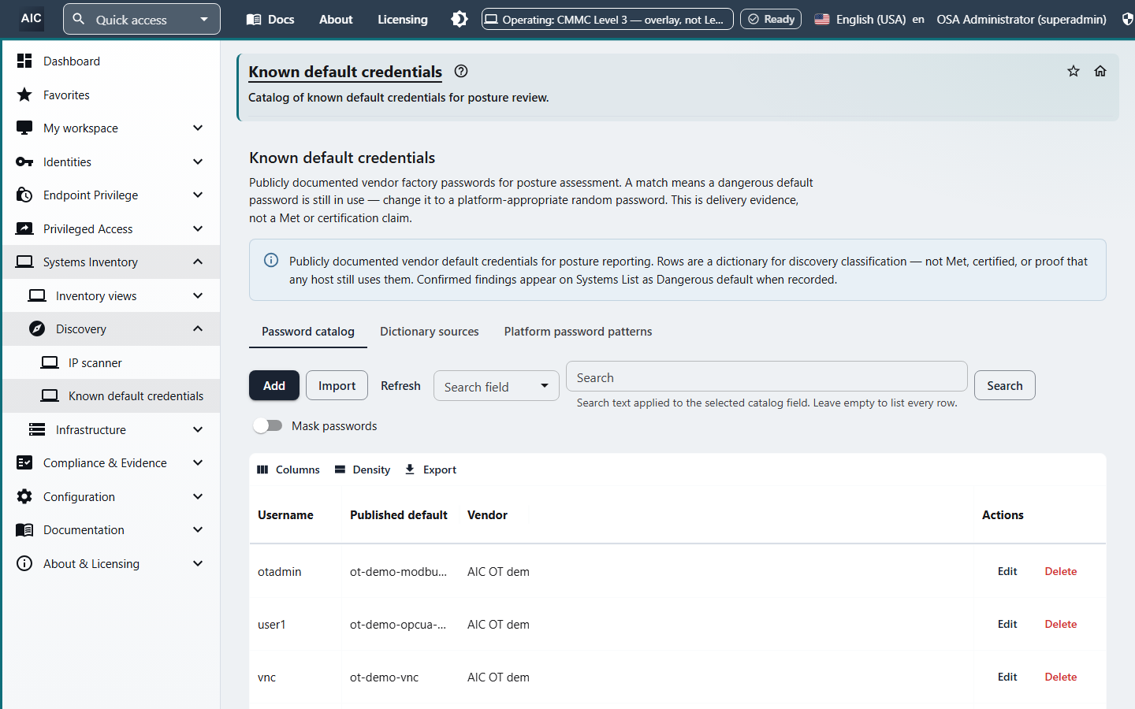The height and width of the screenshot is (709, 1135).
Task: Click the Compliance & Evidence checklist icon
Action: pos(24,462)
